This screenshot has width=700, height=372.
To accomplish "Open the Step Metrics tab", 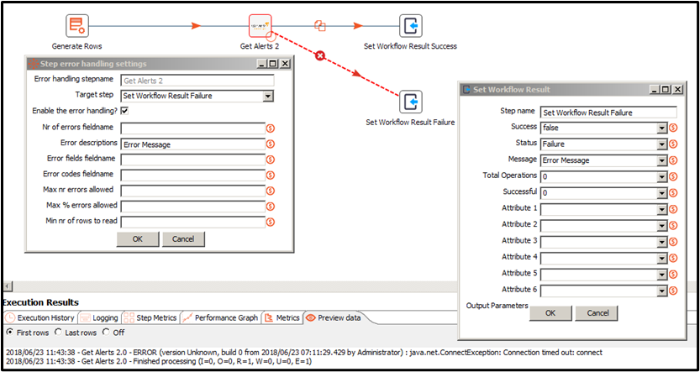I will pyautogui.click(x=151, y=318).
